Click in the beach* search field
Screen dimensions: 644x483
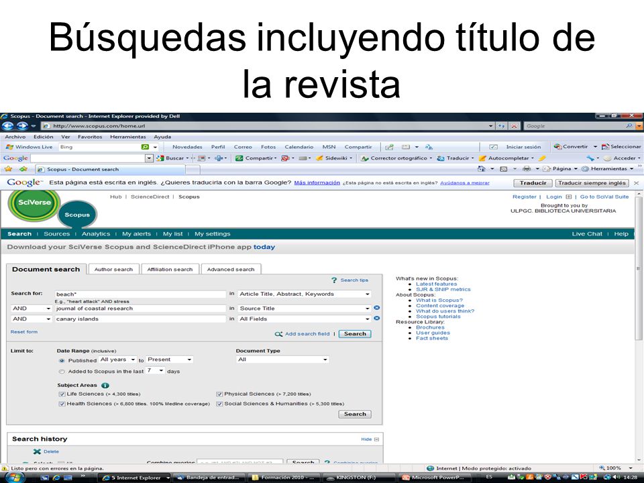140,294
